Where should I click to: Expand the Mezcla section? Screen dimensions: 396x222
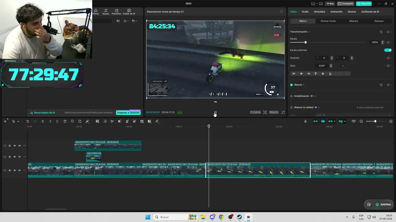303,85
